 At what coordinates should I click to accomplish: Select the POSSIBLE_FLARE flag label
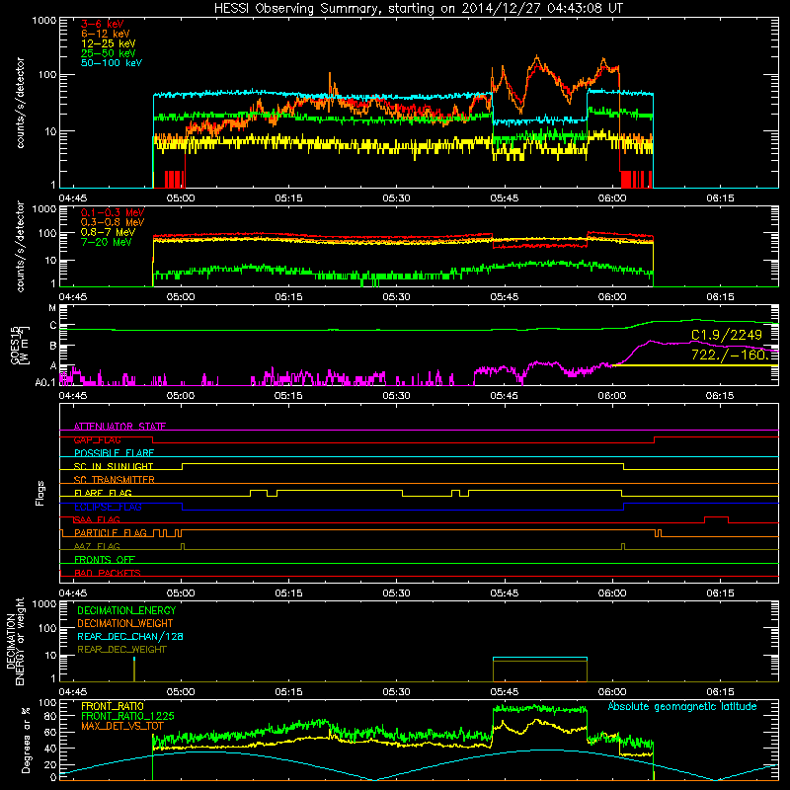point(114,453)
